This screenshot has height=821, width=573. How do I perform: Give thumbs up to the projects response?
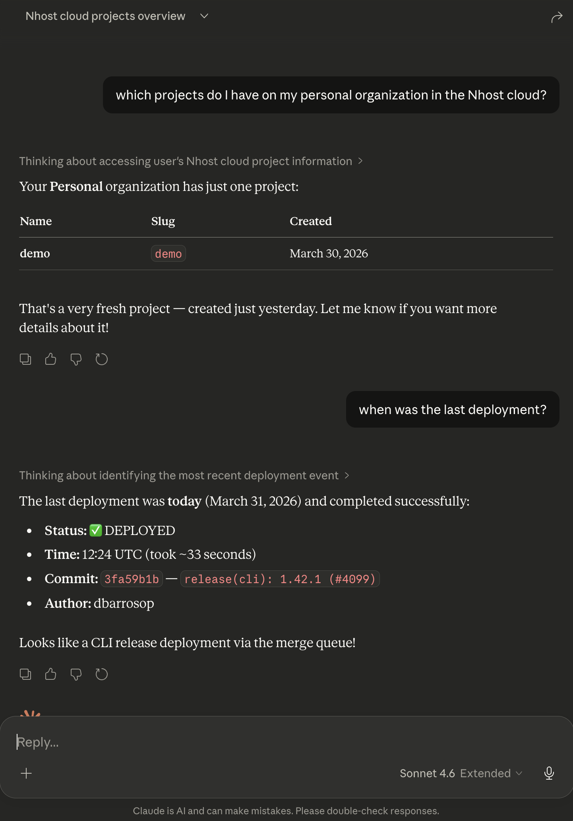(50, 359)
